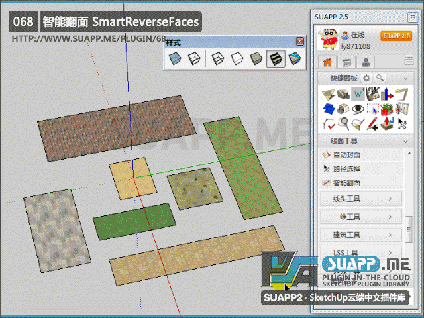Toggle X-ray style in the 样式 toolbar

[175, 58]
